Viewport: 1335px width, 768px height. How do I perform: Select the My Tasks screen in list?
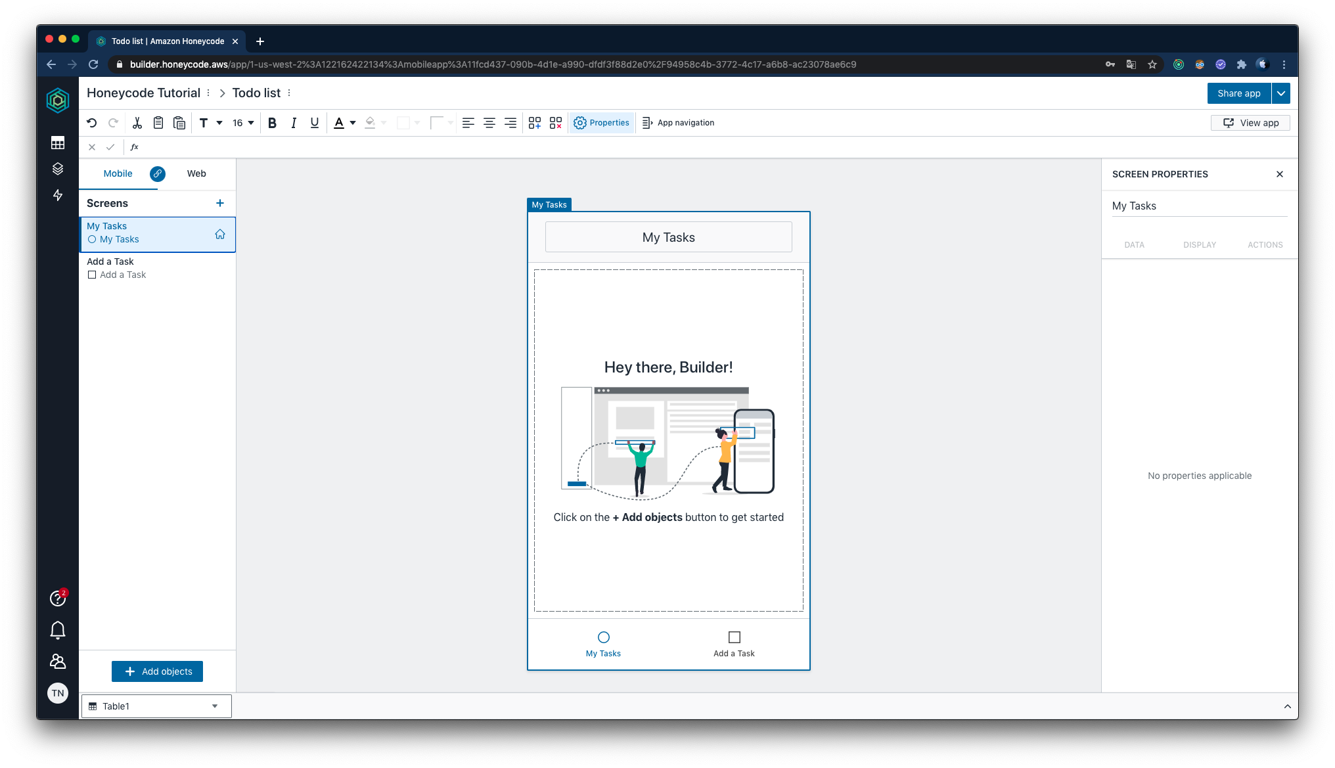(x=158, y=234)
